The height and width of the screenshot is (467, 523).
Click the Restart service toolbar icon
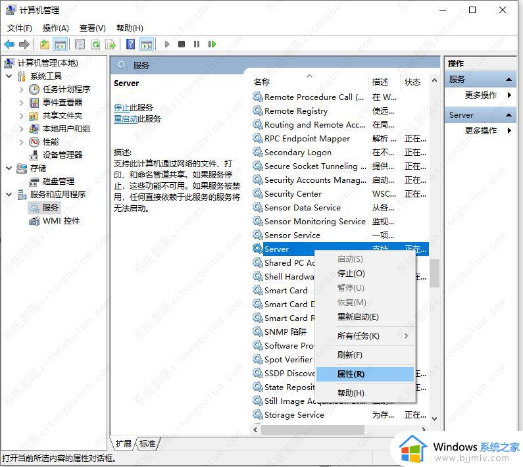pos(212,44)
